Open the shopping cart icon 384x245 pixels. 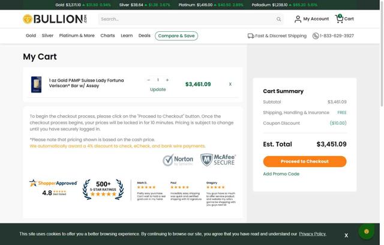[339, 19]
